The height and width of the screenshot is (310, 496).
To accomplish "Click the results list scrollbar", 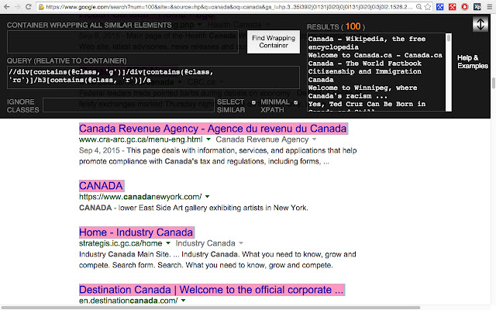I will [x=448, y=72].
